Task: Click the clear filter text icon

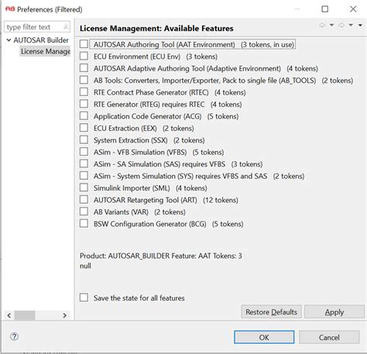Action: pos(66,26)
